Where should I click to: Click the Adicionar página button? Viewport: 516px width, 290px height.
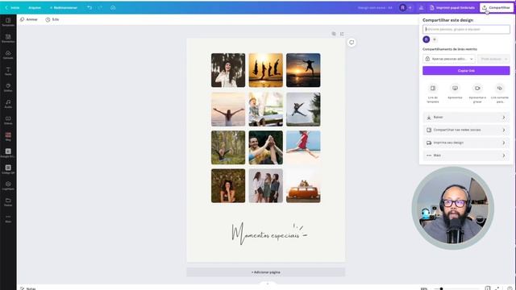point(265,272)
